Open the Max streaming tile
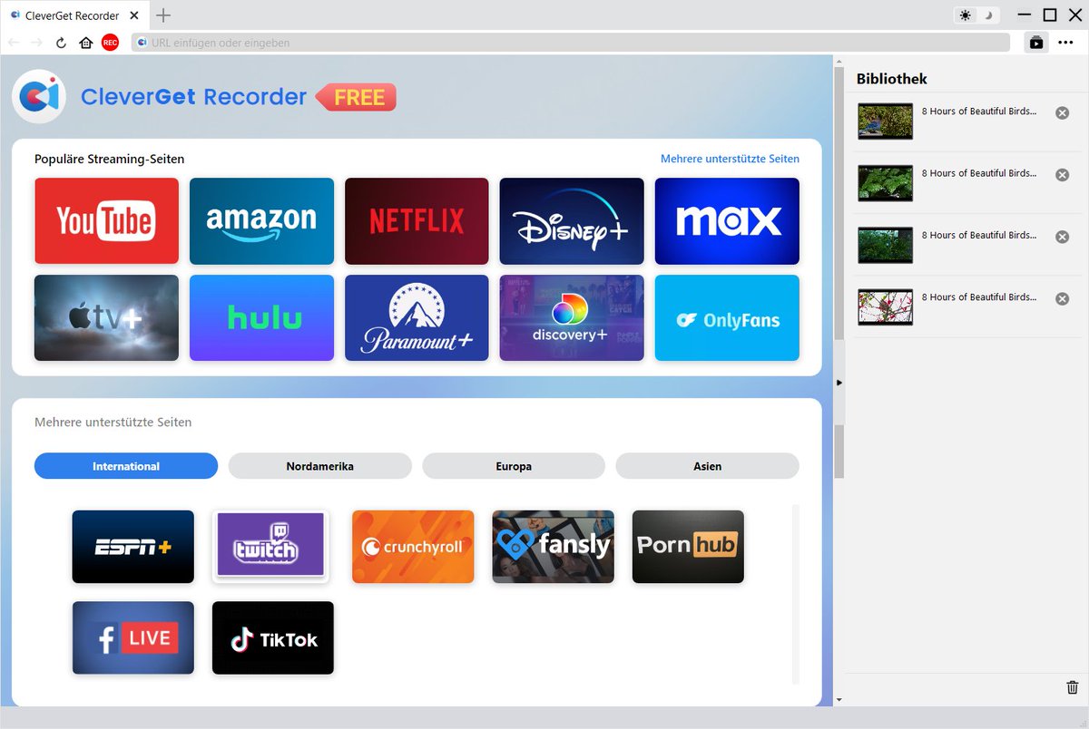 [x=727, y=221]
